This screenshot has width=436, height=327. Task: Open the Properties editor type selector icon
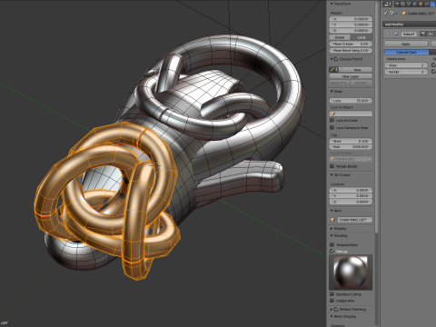(x=387, y=5)
